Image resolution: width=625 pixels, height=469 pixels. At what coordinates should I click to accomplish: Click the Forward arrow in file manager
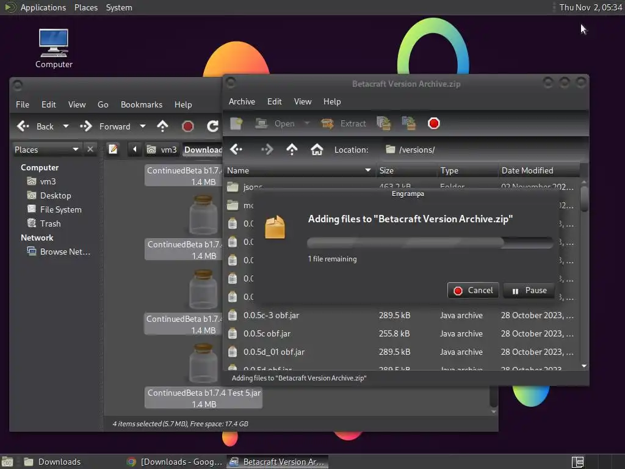tap(105, 126)
